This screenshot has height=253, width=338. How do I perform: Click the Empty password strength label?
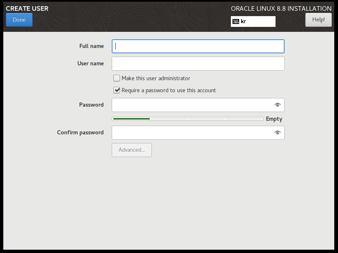pyautogui.click(x=274, y=119)
